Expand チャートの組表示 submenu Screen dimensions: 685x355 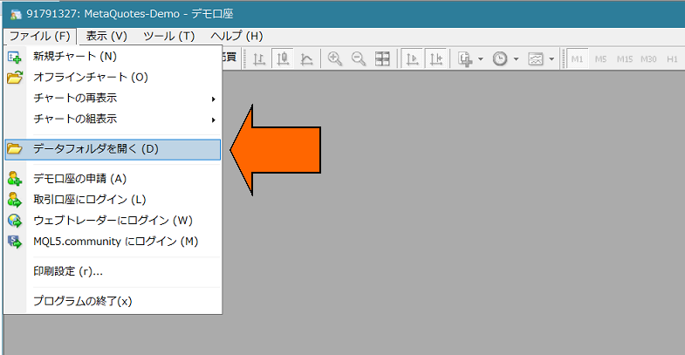point(113,119)
